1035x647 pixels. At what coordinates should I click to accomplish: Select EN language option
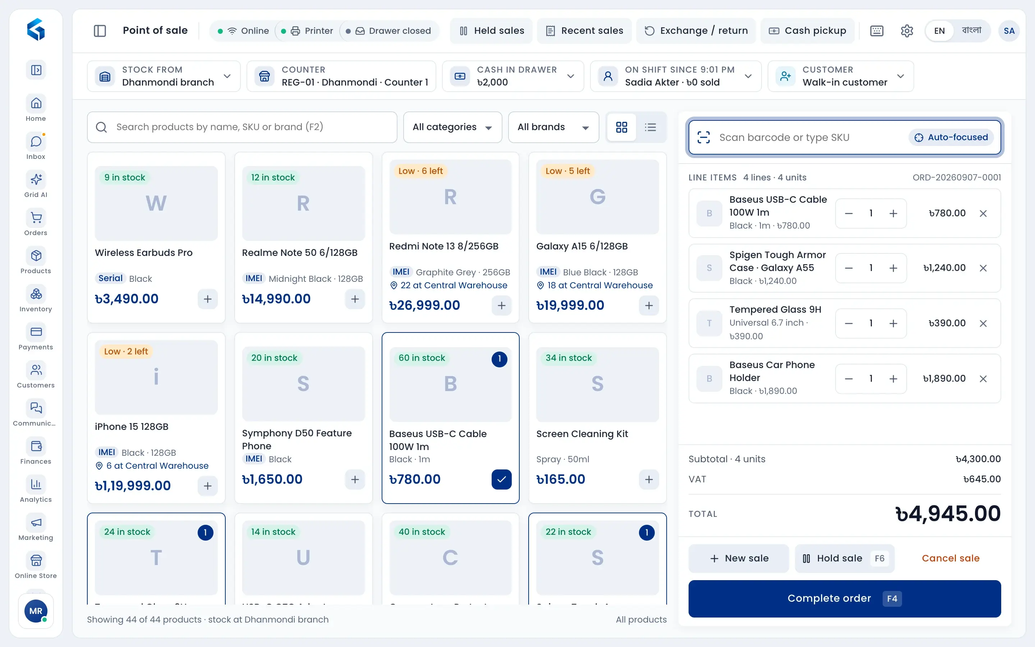pyautogui.click(x=939, y=31)
